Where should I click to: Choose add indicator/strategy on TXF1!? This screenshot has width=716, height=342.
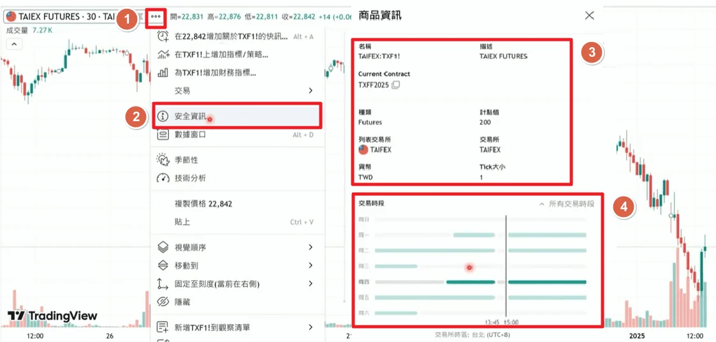[x=237, y=54]
